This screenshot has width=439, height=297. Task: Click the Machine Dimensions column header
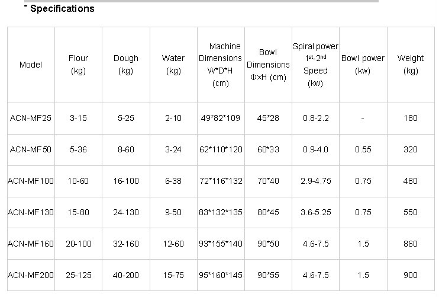[220, 65]
